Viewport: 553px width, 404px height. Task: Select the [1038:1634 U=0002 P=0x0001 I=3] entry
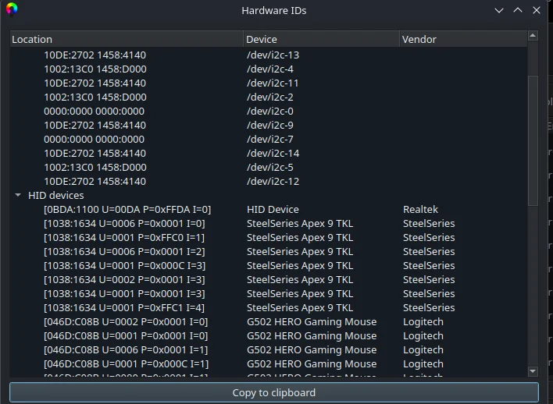click(x=124, y=280)
